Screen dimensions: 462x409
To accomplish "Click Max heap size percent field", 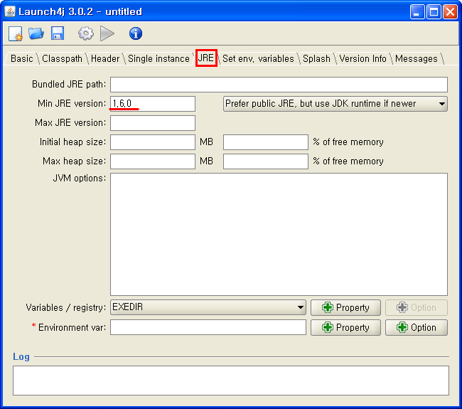I will (266, 161).
